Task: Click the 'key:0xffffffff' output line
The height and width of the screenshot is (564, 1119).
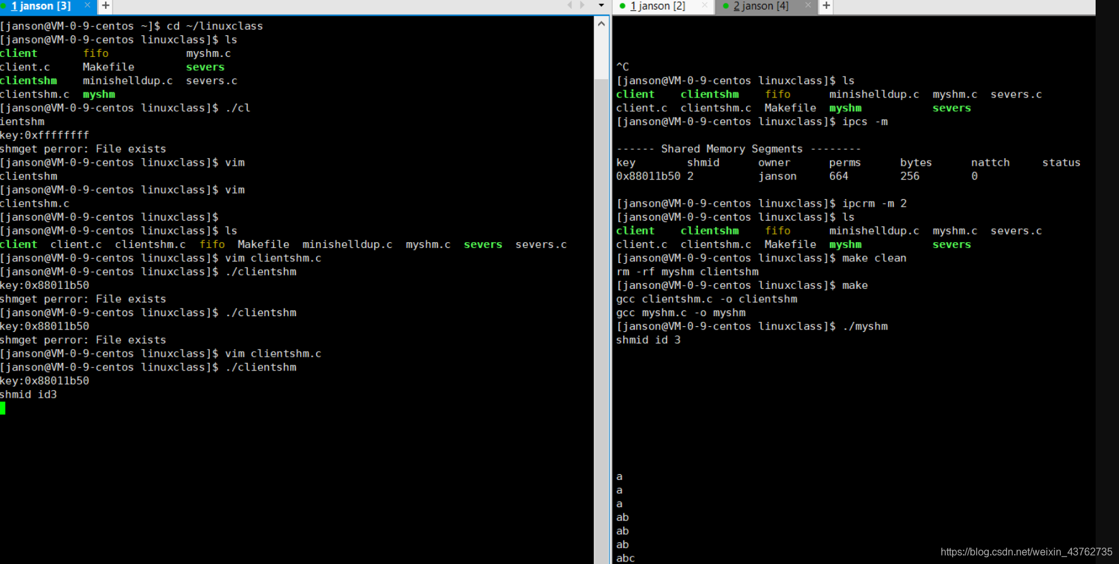Action: coord(44,135)
